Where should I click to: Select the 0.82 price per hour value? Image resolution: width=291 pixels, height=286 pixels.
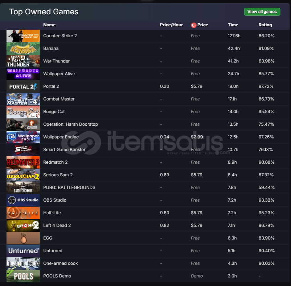coord(164,225)
